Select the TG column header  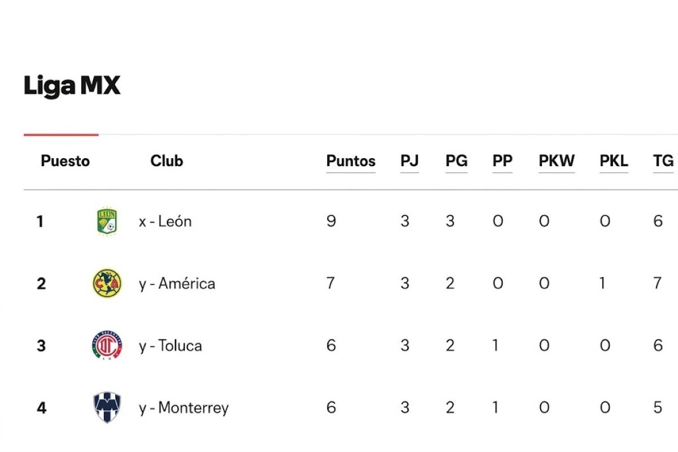click(x=663, y=161)
